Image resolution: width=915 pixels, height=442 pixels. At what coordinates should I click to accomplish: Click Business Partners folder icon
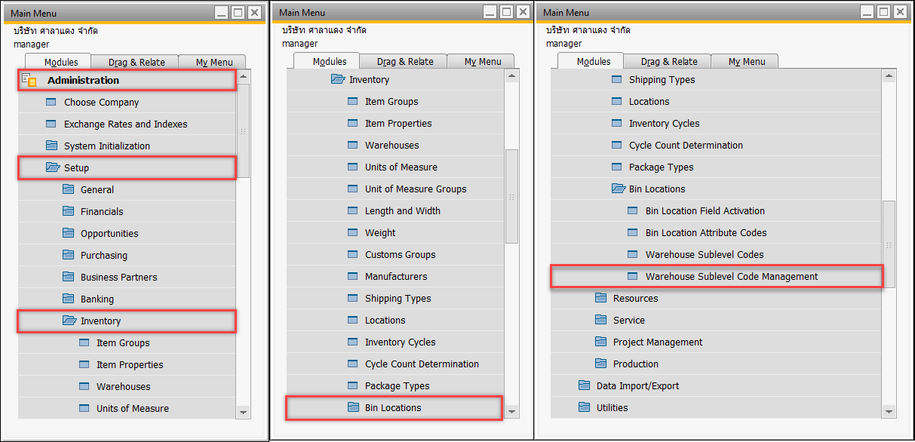click(68, 277)
